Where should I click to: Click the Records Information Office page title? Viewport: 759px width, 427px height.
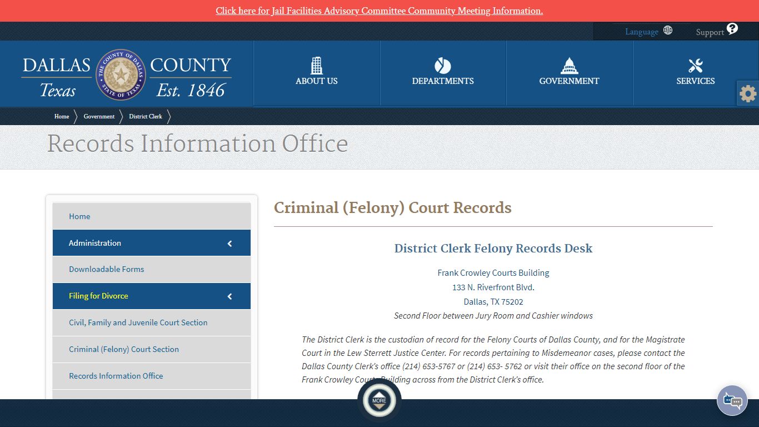(x=197, y=143)
